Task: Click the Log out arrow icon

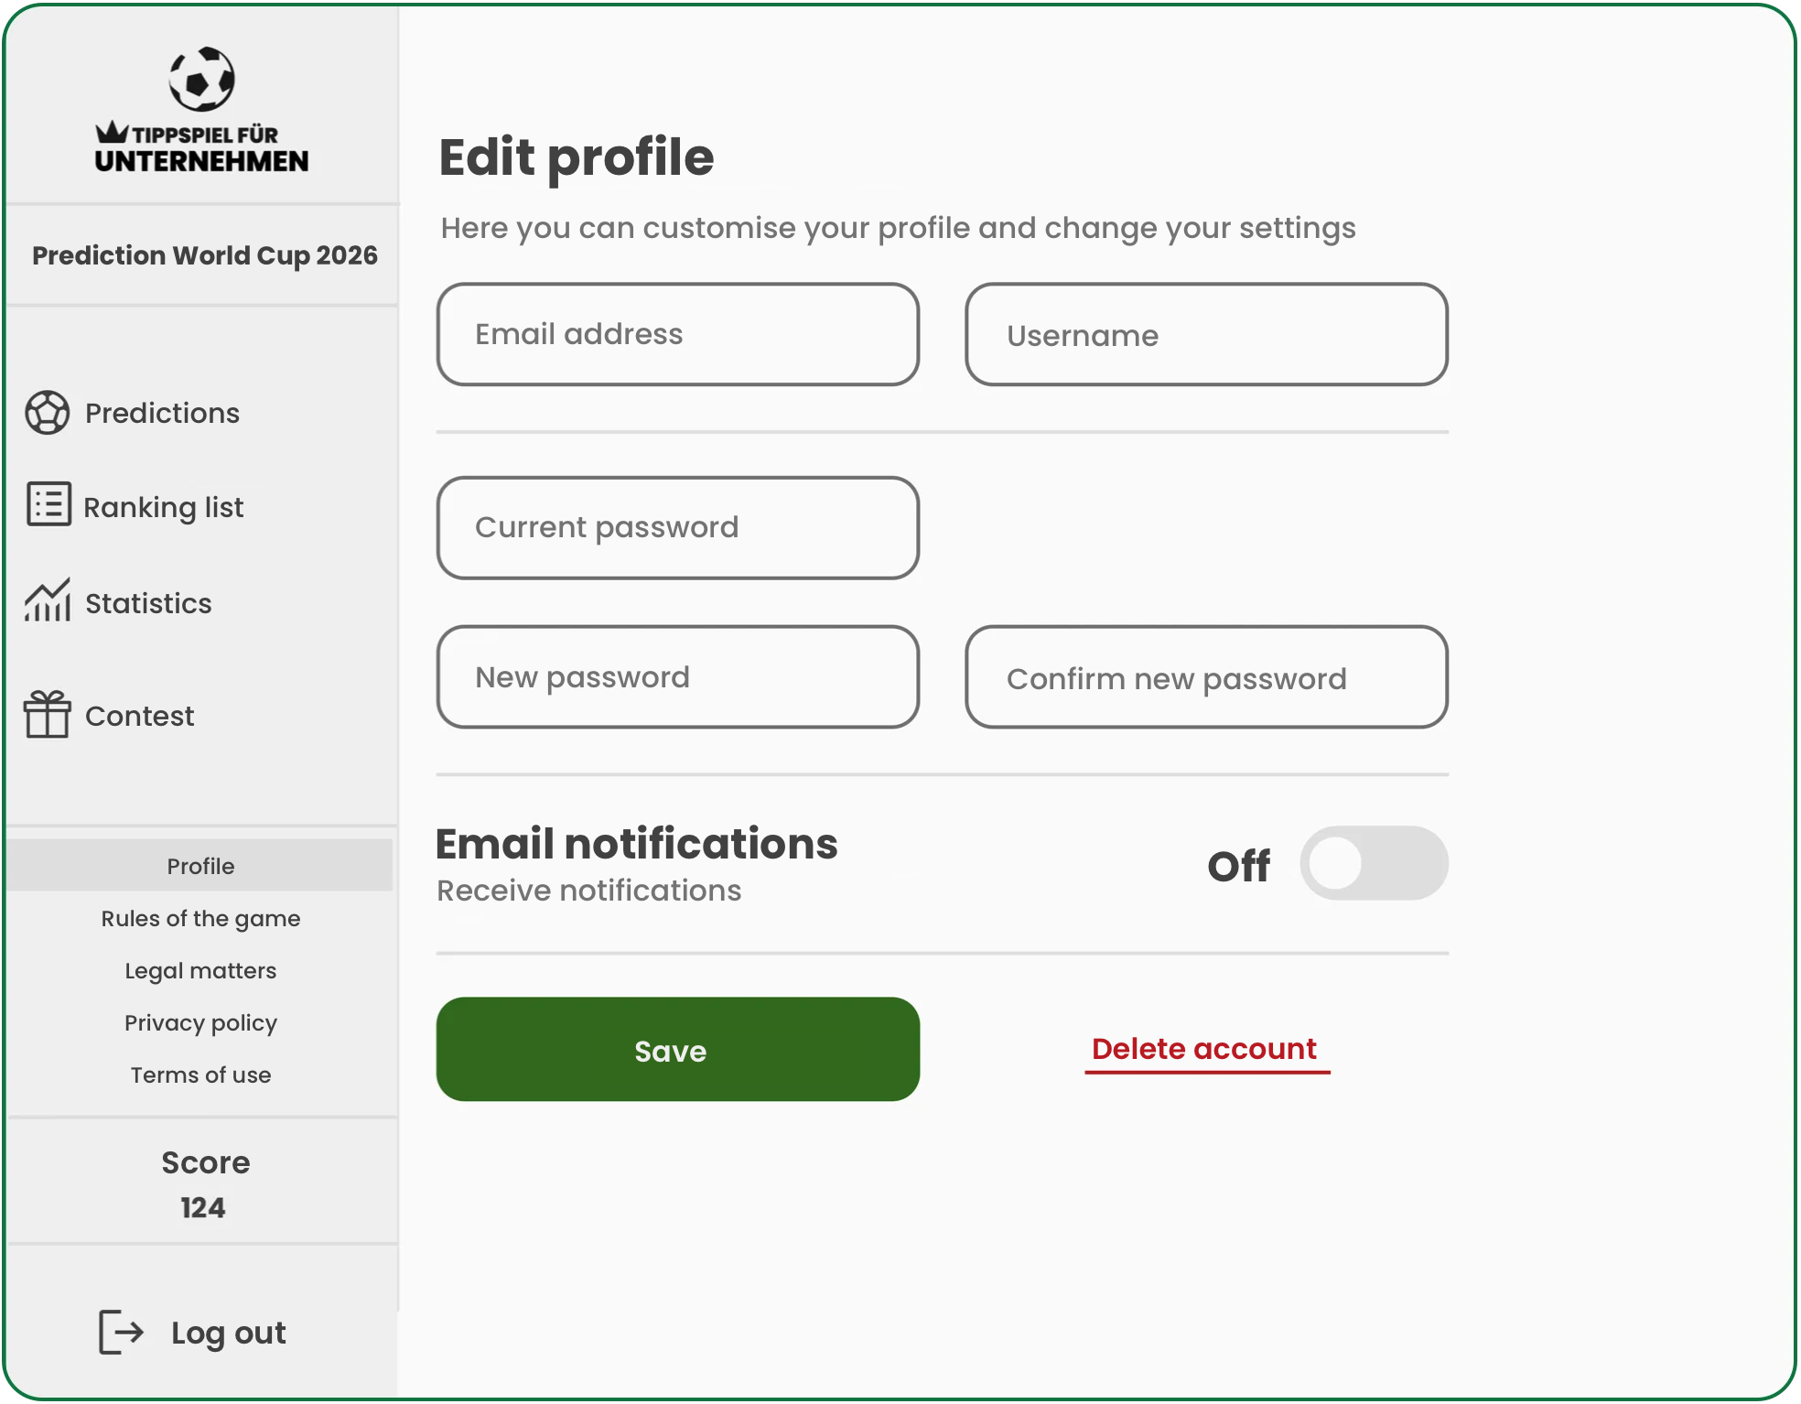Action: point(121,1332)
